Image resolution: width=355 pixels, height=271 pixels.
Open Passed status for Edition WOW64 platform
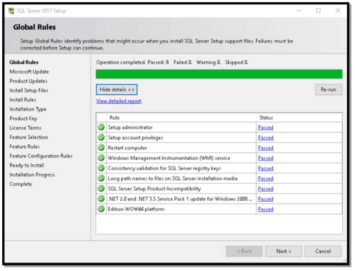266,209
